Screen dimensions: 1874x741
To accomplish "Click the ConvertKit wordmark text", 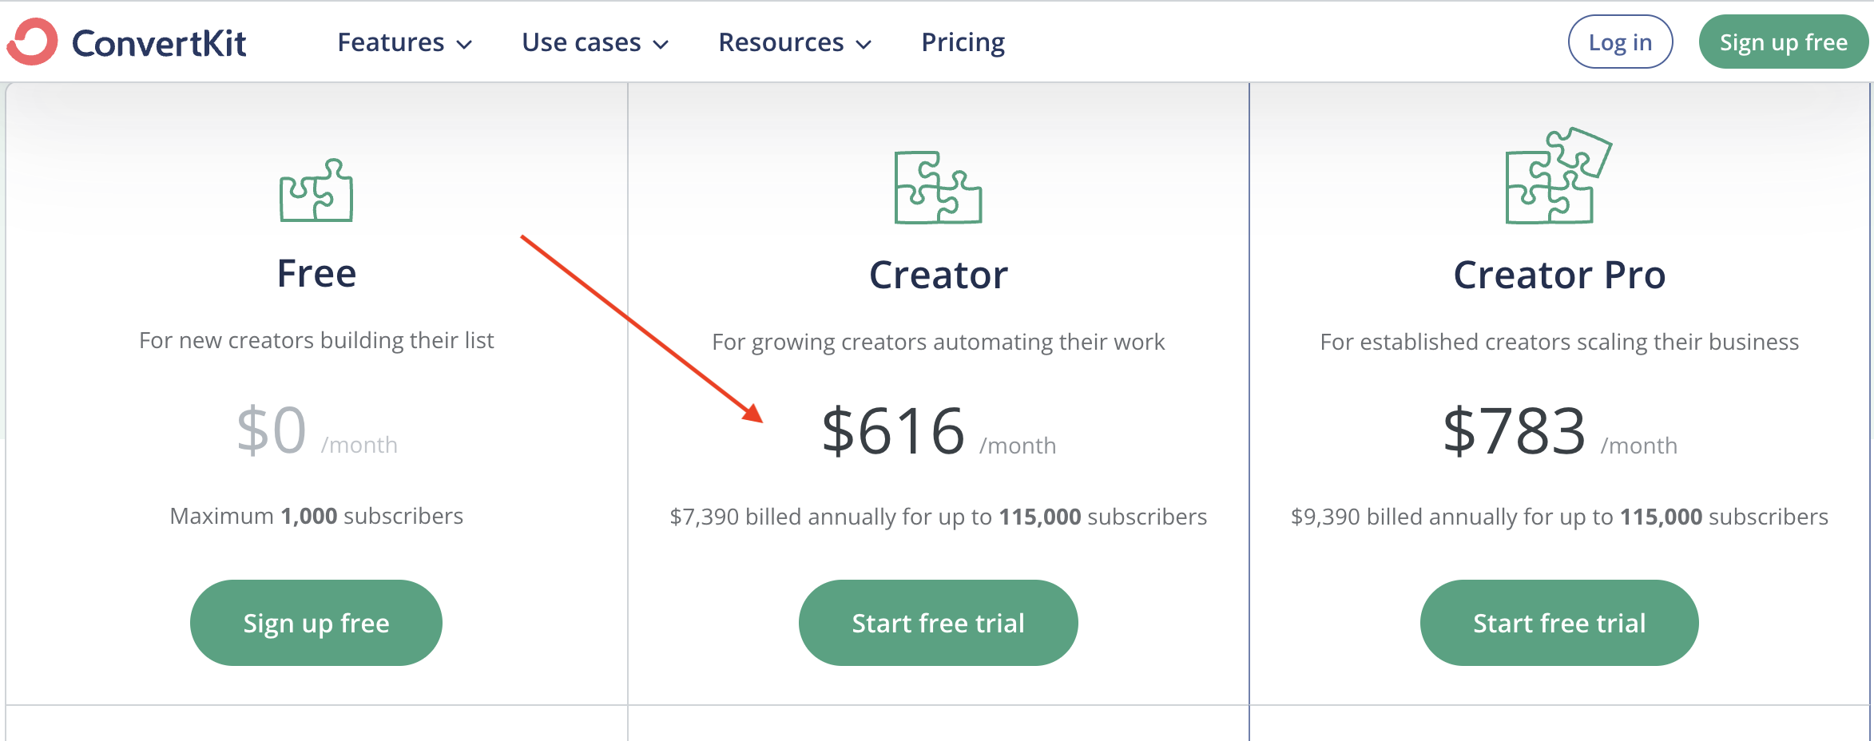I will (159, 43).
